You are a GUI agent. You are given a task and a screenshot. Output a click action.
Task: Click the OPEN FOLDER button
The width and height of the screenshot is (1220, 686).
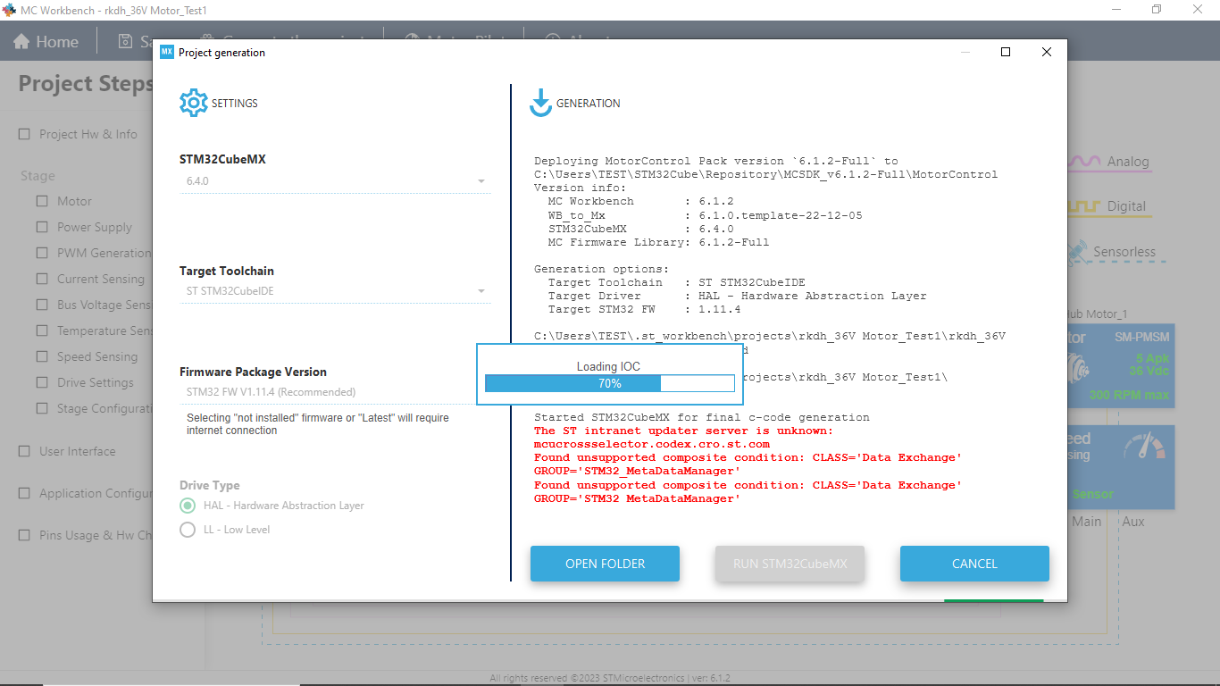605,564
